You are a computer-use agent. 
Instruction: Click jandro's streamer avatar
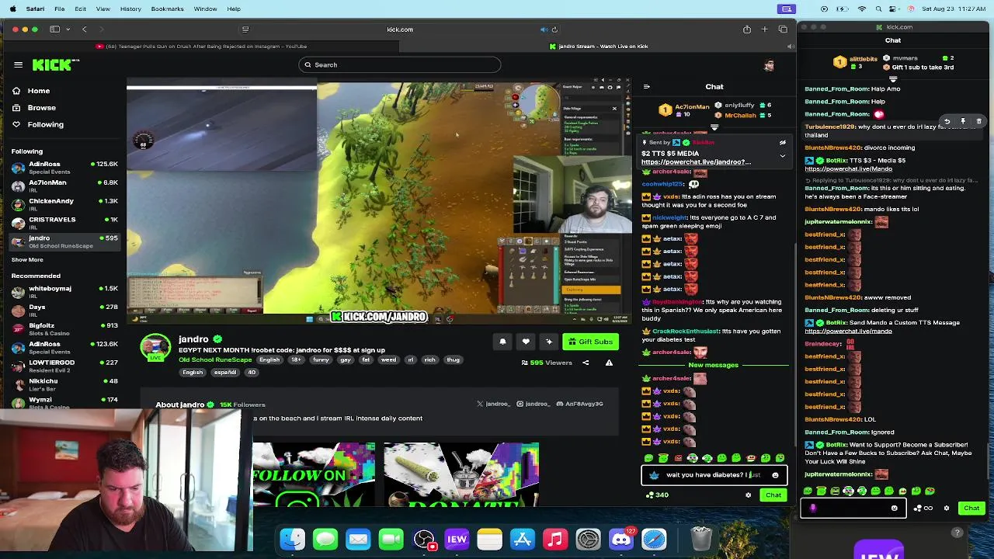155,348
